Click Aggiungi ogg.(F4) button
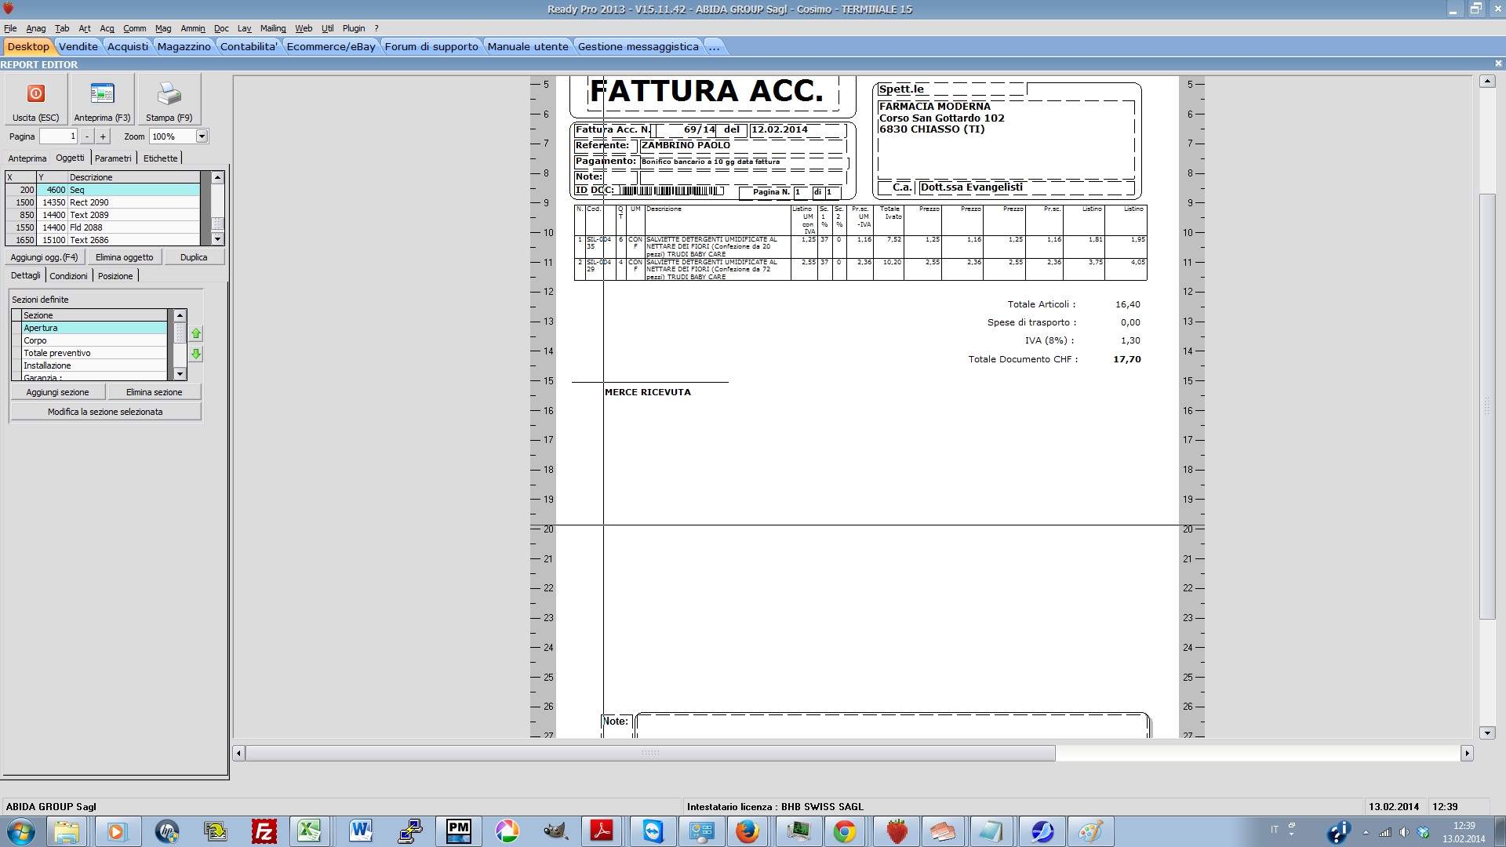Image resolution: width=1506 pixels, height=847 pixels. point(44,257)
